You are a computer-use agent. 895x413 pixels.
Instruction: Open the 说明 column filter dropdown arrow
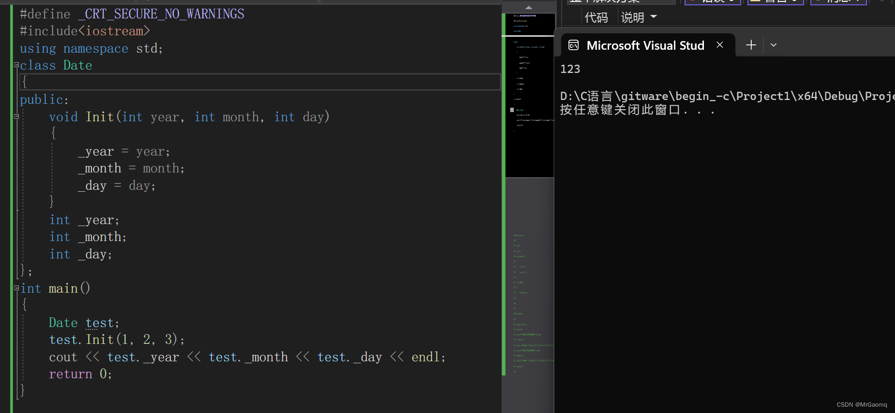tap(654, 17)
